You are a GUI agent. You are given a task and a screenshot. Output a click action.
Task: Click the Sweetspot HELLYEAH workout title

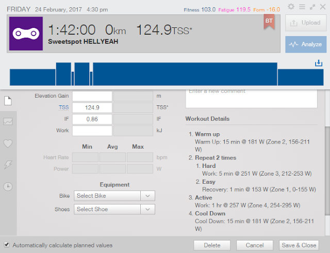[83, 41]
